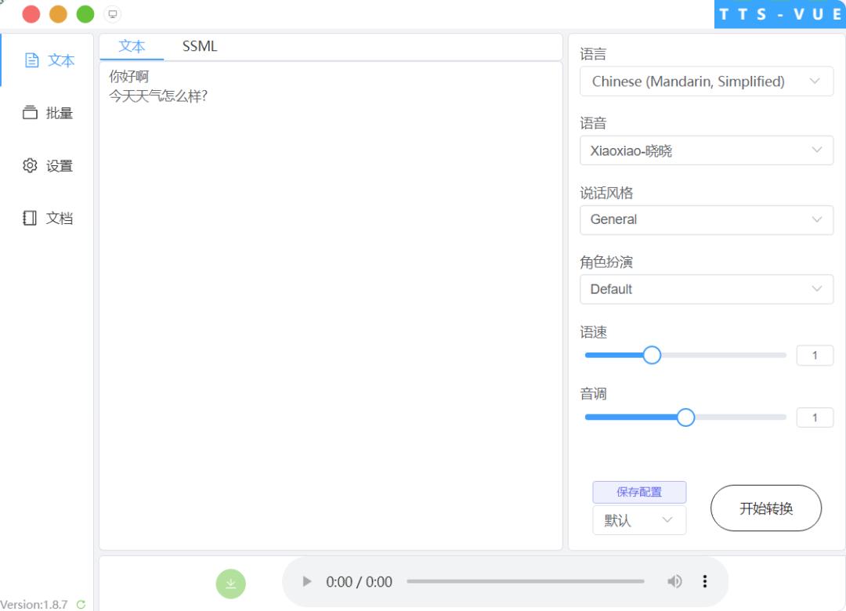Open the Xiaoxiao-晓晓 voice dropdown
Viewport: 846px width, 611px height.
706,150
